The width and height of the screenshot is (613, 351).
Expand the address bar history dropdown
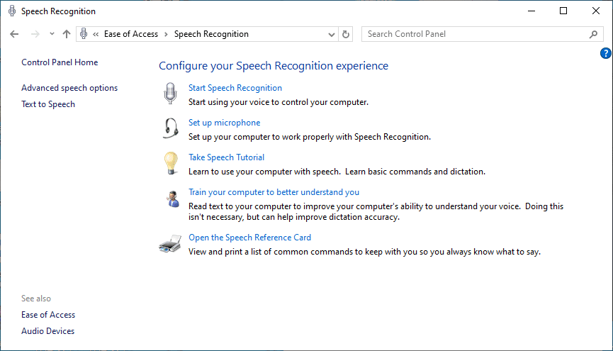coord(332,35)
